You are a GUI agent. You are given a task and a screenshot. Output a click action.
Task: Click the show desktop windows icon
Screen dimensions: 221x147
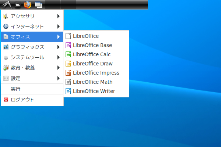pyautogui.click(x=39, y=5)
